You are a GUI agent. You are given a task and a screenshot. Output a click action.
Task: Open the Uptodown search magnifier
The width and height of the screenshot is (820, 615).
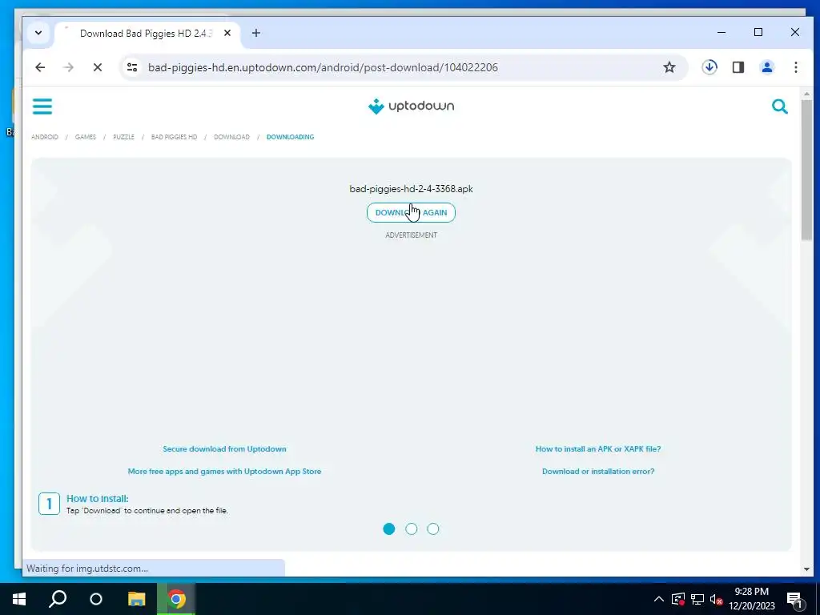pyautogui.click(x=779, y=107)
